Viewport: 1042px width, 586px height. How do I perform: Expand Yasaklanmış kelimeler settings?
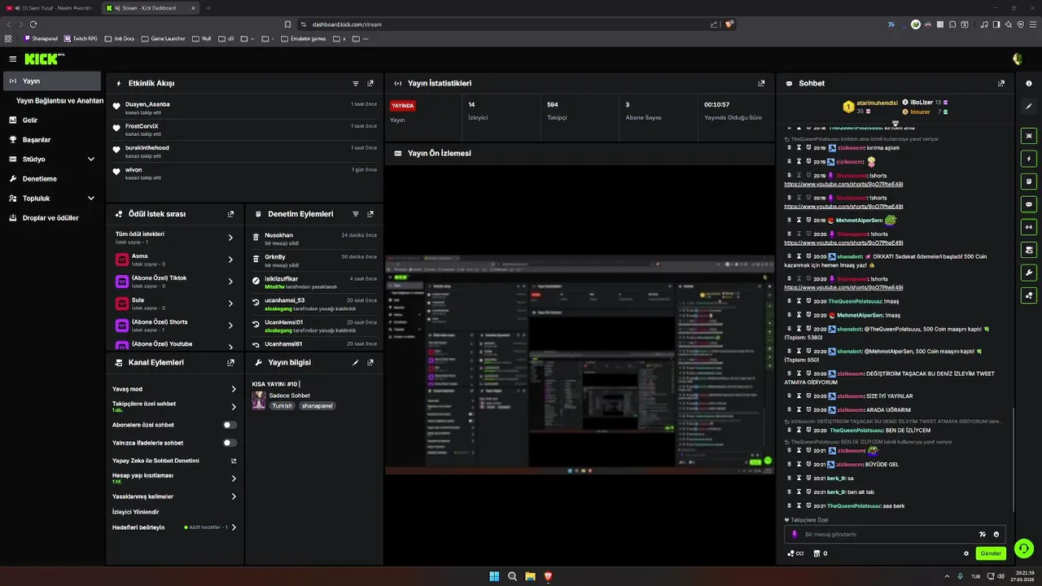click(234, 496)
